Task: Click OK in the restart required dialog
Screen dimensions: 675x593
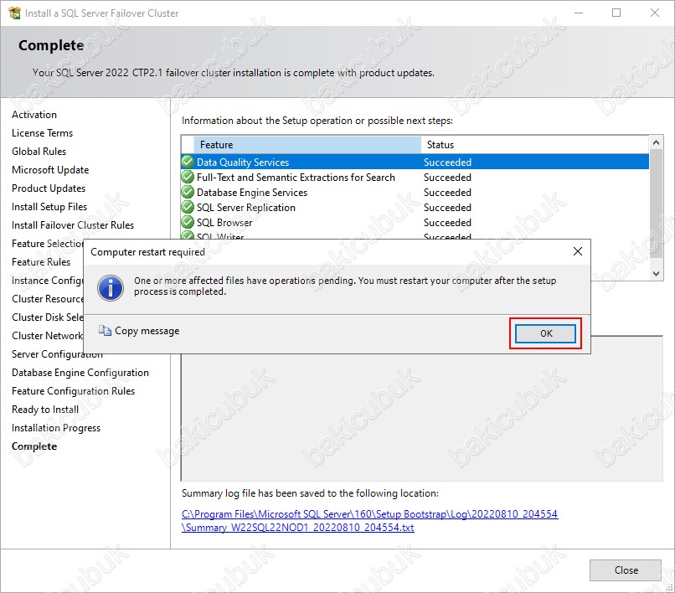Action: tap(545, 333)
